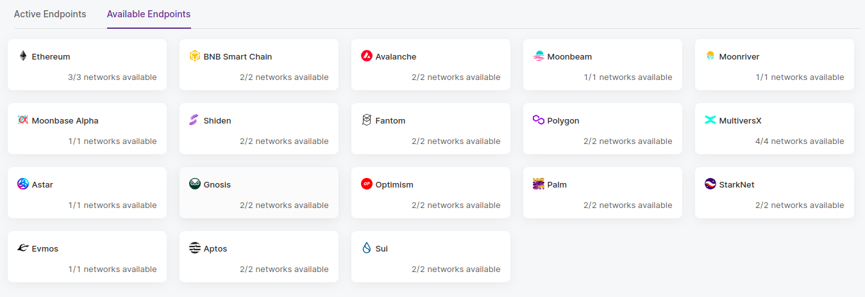Click the Ethereum diamond logo icon

(23, 56)
